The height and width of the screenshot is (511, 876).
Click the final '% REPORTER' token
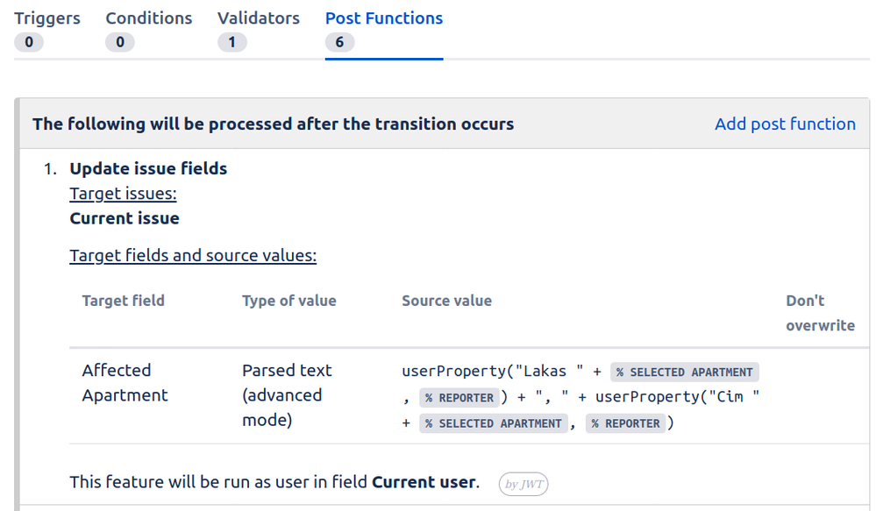click(x=625, y=424)
